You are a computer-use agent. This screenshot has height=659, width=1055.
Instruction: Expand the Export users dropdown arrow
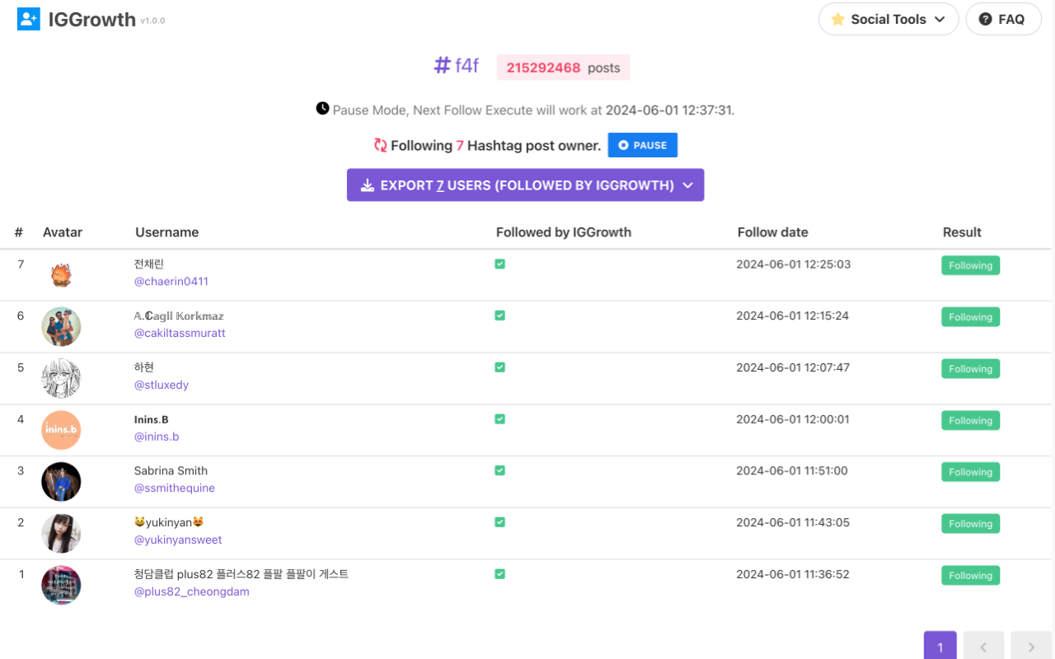[688, 185]
